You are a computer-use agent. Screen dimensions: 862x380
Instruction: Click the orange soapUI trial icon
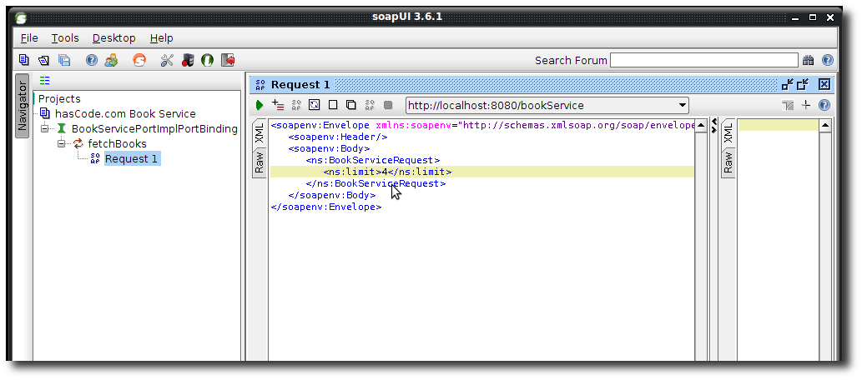coord(139,60)
